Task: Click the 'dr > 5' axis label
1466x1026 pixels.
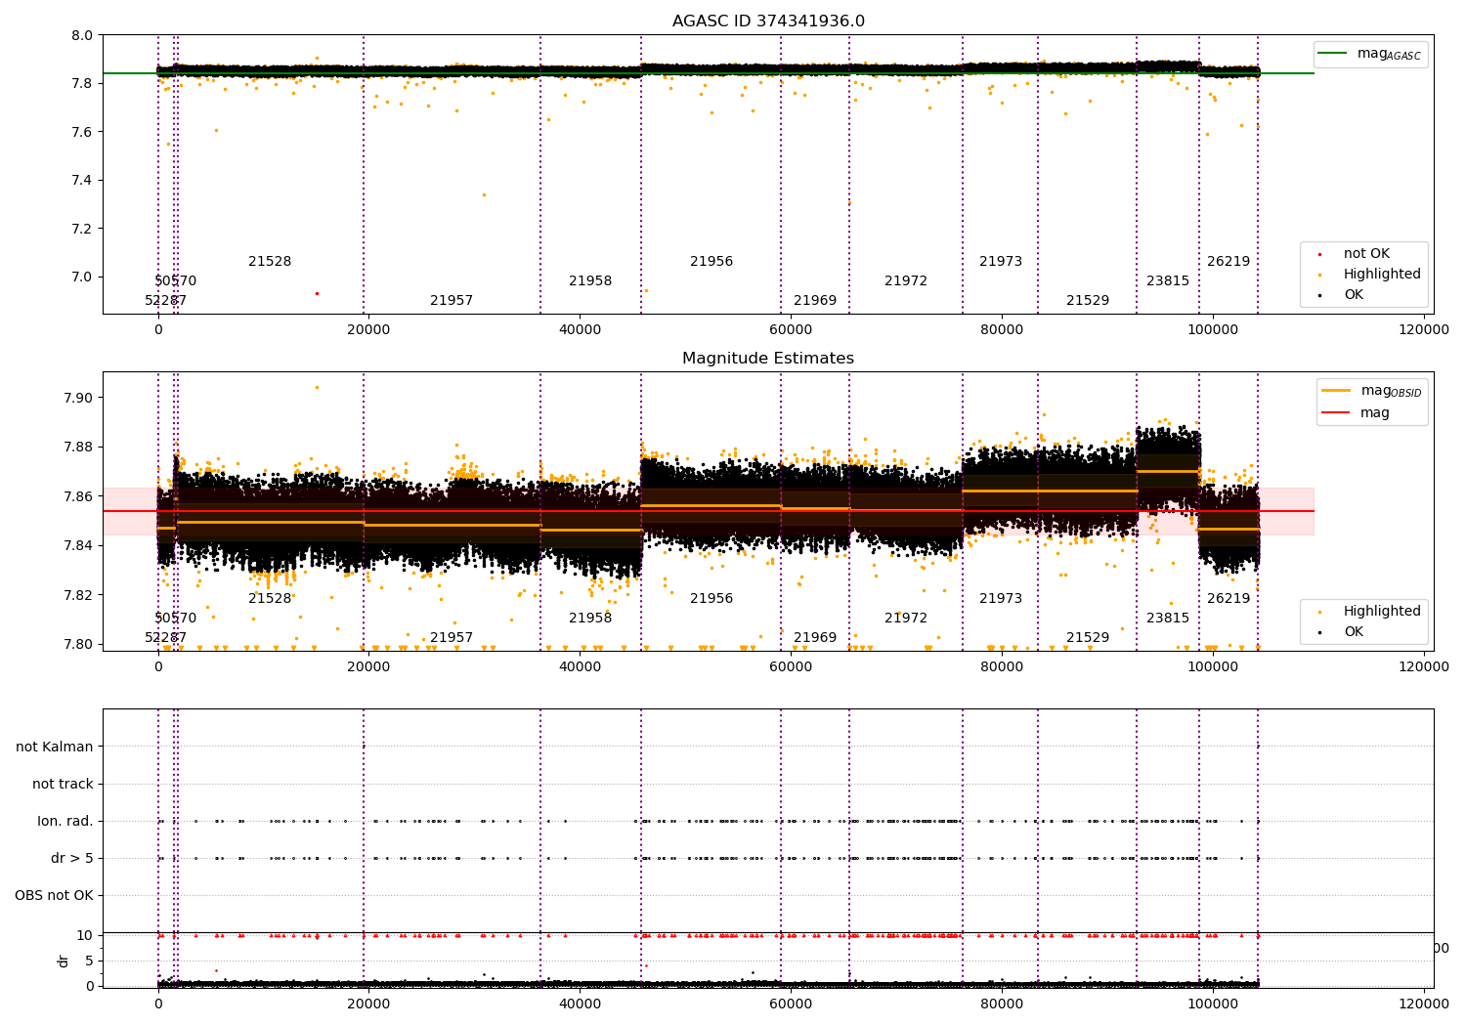Action: pyautogui.click(x=72, y=858)
